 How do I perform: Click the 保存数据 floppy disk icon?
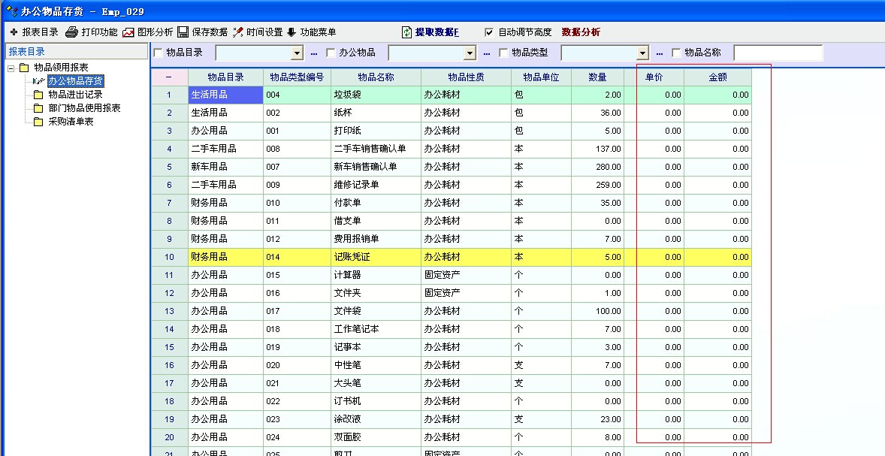[183, 32]
